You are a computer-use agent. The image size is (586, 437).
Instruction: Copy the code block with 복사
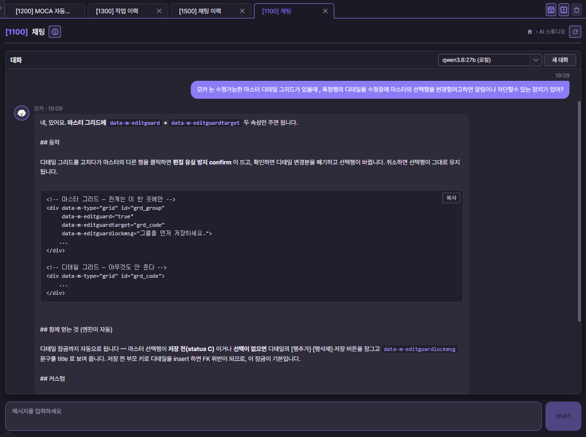(x=451, y=198)
